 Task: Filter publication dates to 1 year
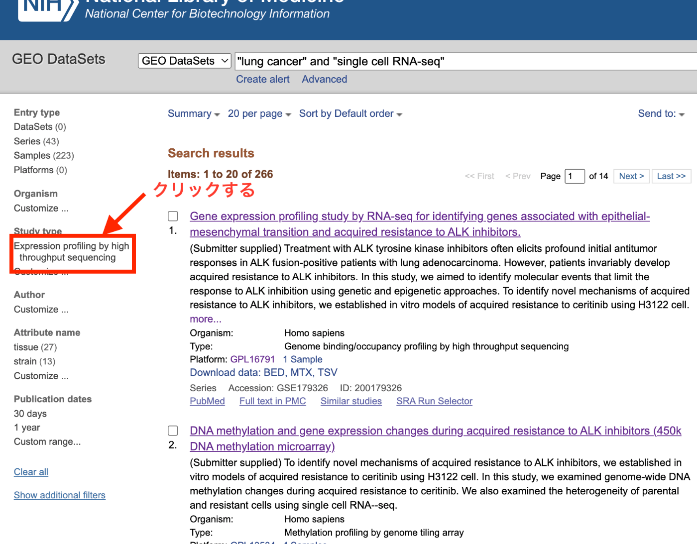27,428
